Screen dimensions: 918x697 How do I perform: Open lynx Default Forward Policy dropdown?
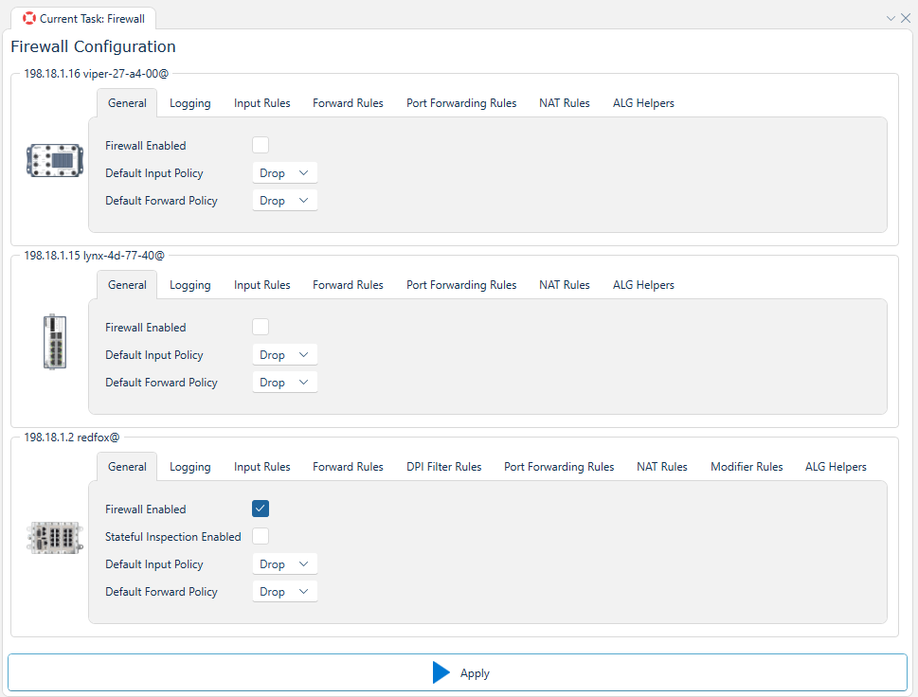(x=284, y=383)
